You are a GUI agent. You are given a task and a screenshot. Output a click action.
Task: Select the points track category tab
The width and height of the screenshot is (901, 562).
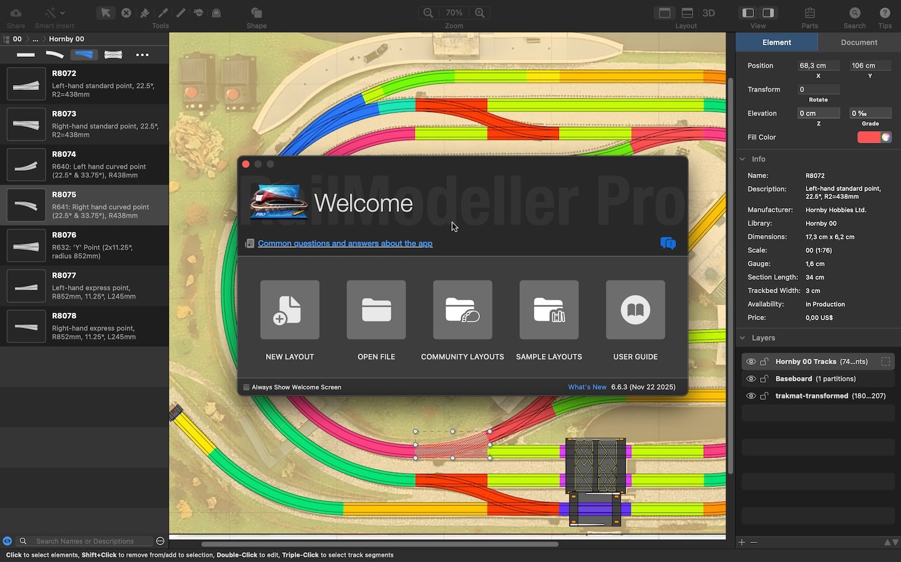(x=84, y=54)
